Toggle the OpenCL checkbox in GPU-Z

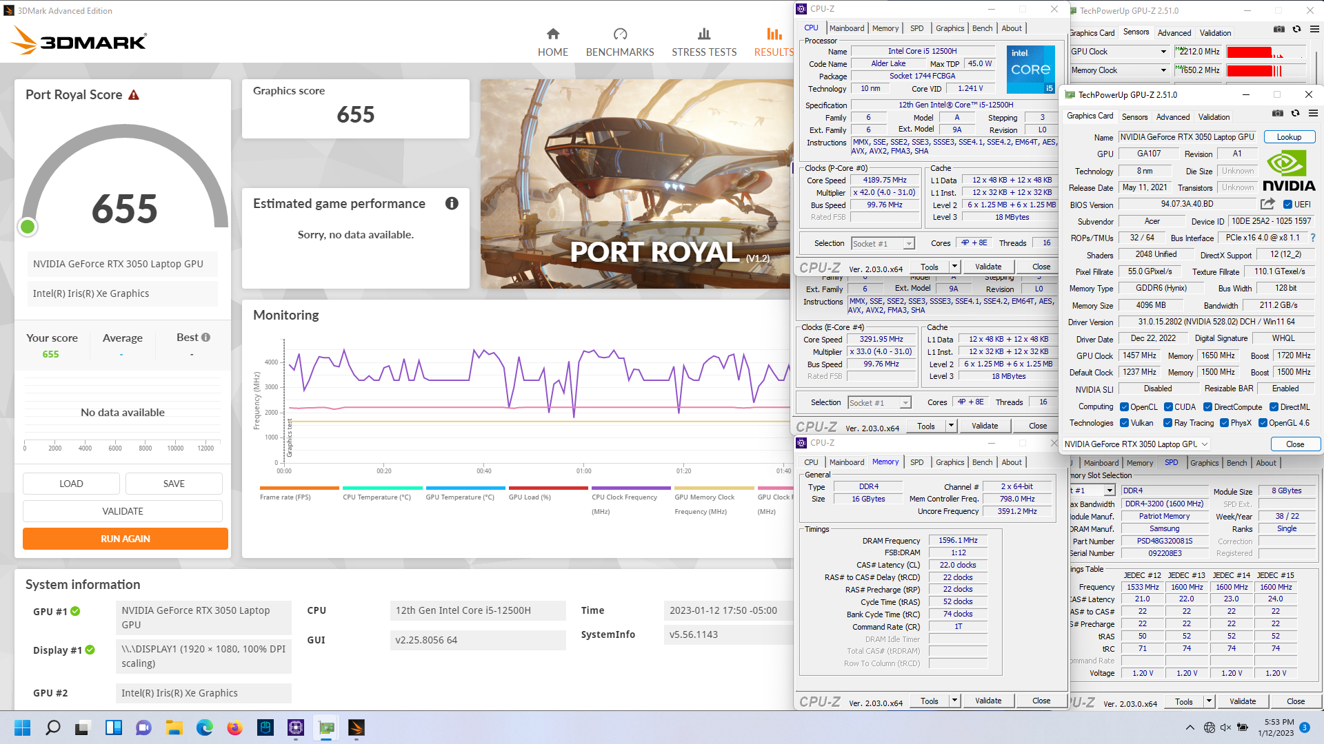1124,407
